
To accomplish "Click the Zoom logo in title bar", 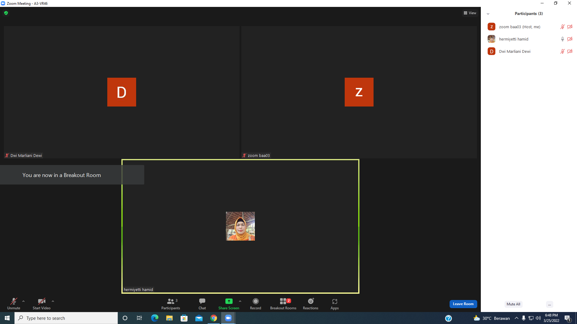I will pyautogui.click(x=3, y=3).
